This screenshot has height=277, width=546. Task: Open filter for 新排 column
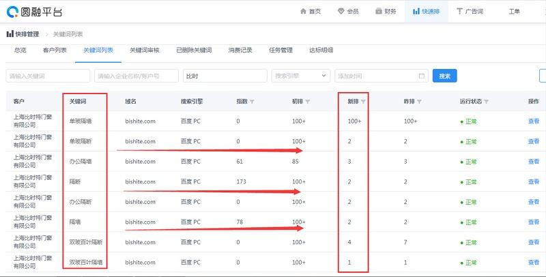363,102
